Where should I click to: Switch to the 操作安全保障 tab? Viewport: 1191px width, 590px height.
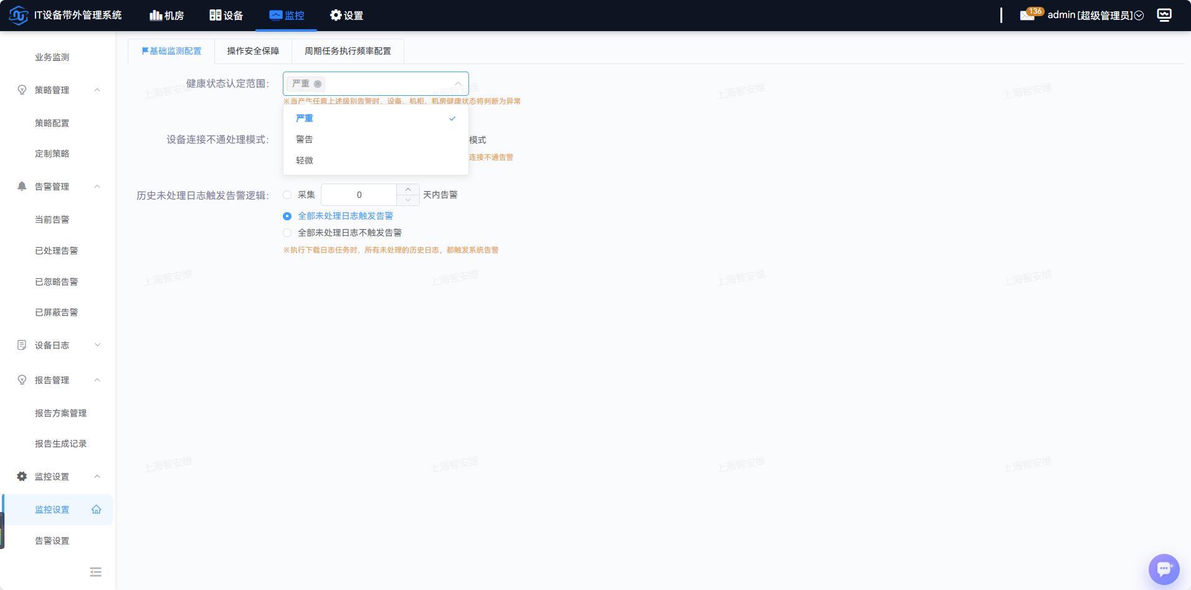coord(253,51)
